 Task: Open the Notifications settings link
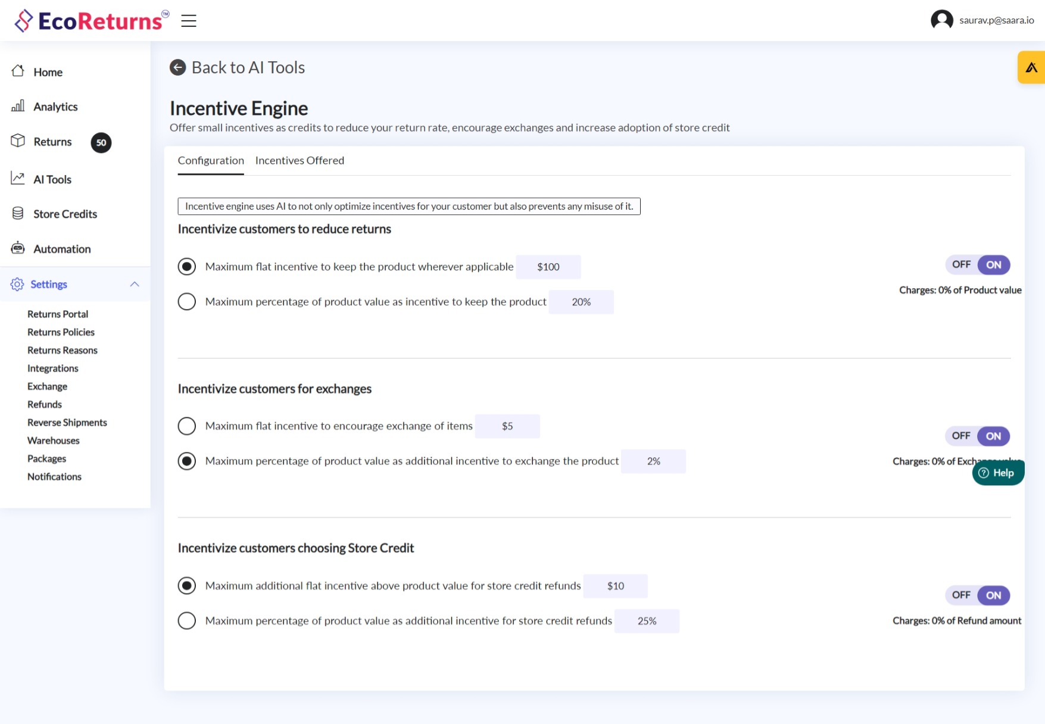pos(54,477)
